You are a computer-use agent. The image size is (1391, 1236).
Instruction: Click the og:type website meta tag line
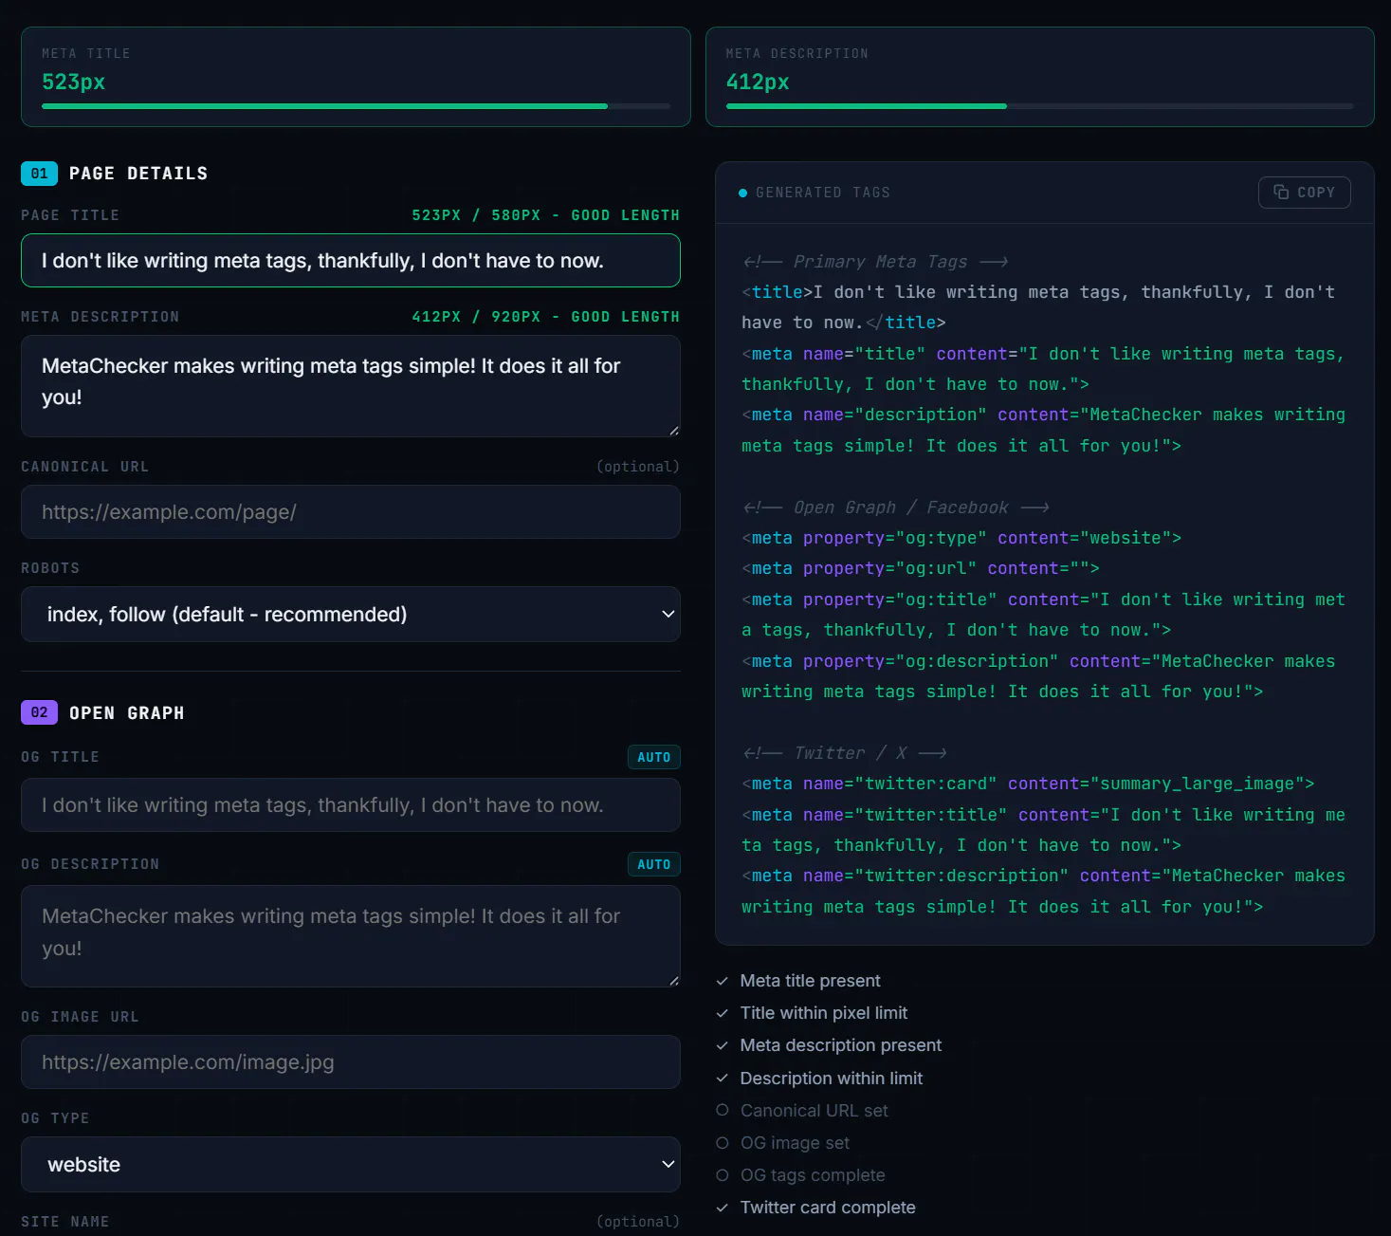tap(961, 538)
